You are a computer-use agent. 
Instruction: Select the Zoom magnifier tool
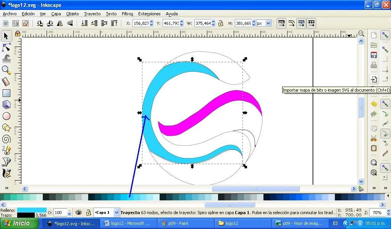6,70
